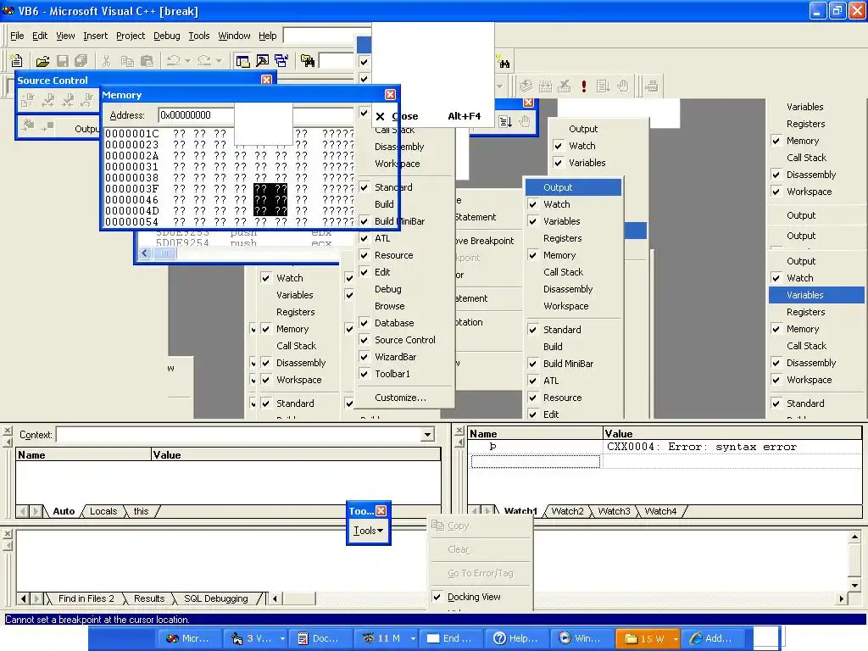Click the Stop Build icon
The width and height of the screenshot is (868, 651).
click(564, 86)
